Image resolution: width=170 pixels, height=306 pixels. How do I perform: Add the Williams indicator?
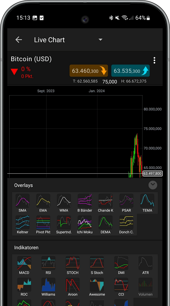coord(48,287)
